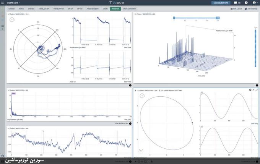Screen dimensions: 260x164
Task: Open the user account dropdown
Action: 254,3
